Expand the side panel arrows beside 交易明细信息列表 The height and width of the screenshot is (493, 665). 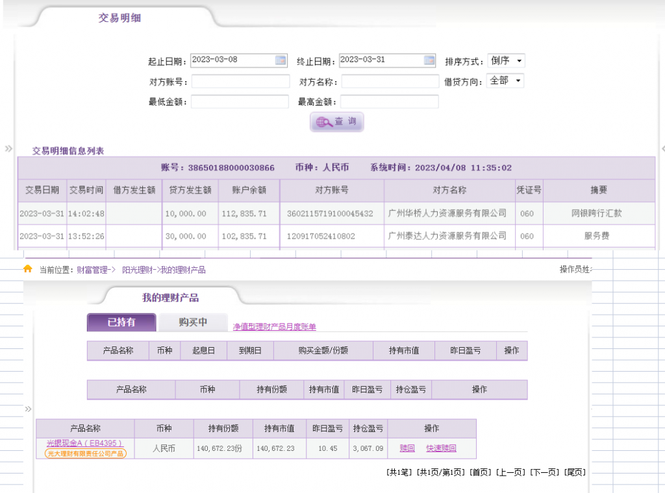(x=8, y=149)
